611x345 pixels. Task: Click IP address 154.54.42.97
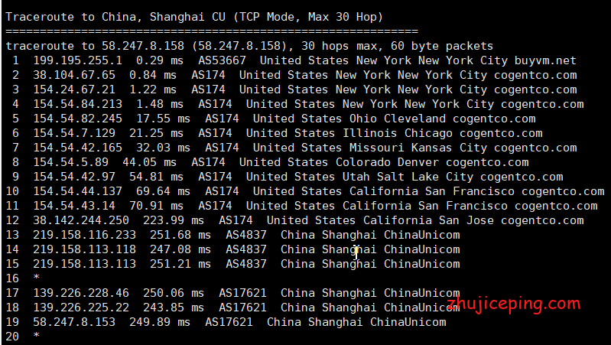[x=74, y=177]
